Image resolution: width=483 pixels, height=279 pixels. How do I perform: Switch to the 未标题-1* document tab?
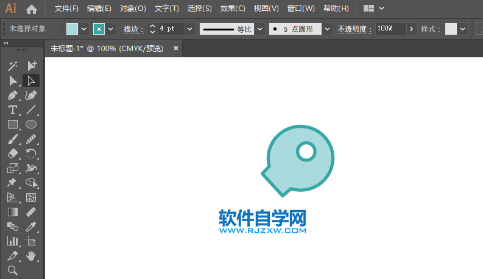tap(107, 49)
